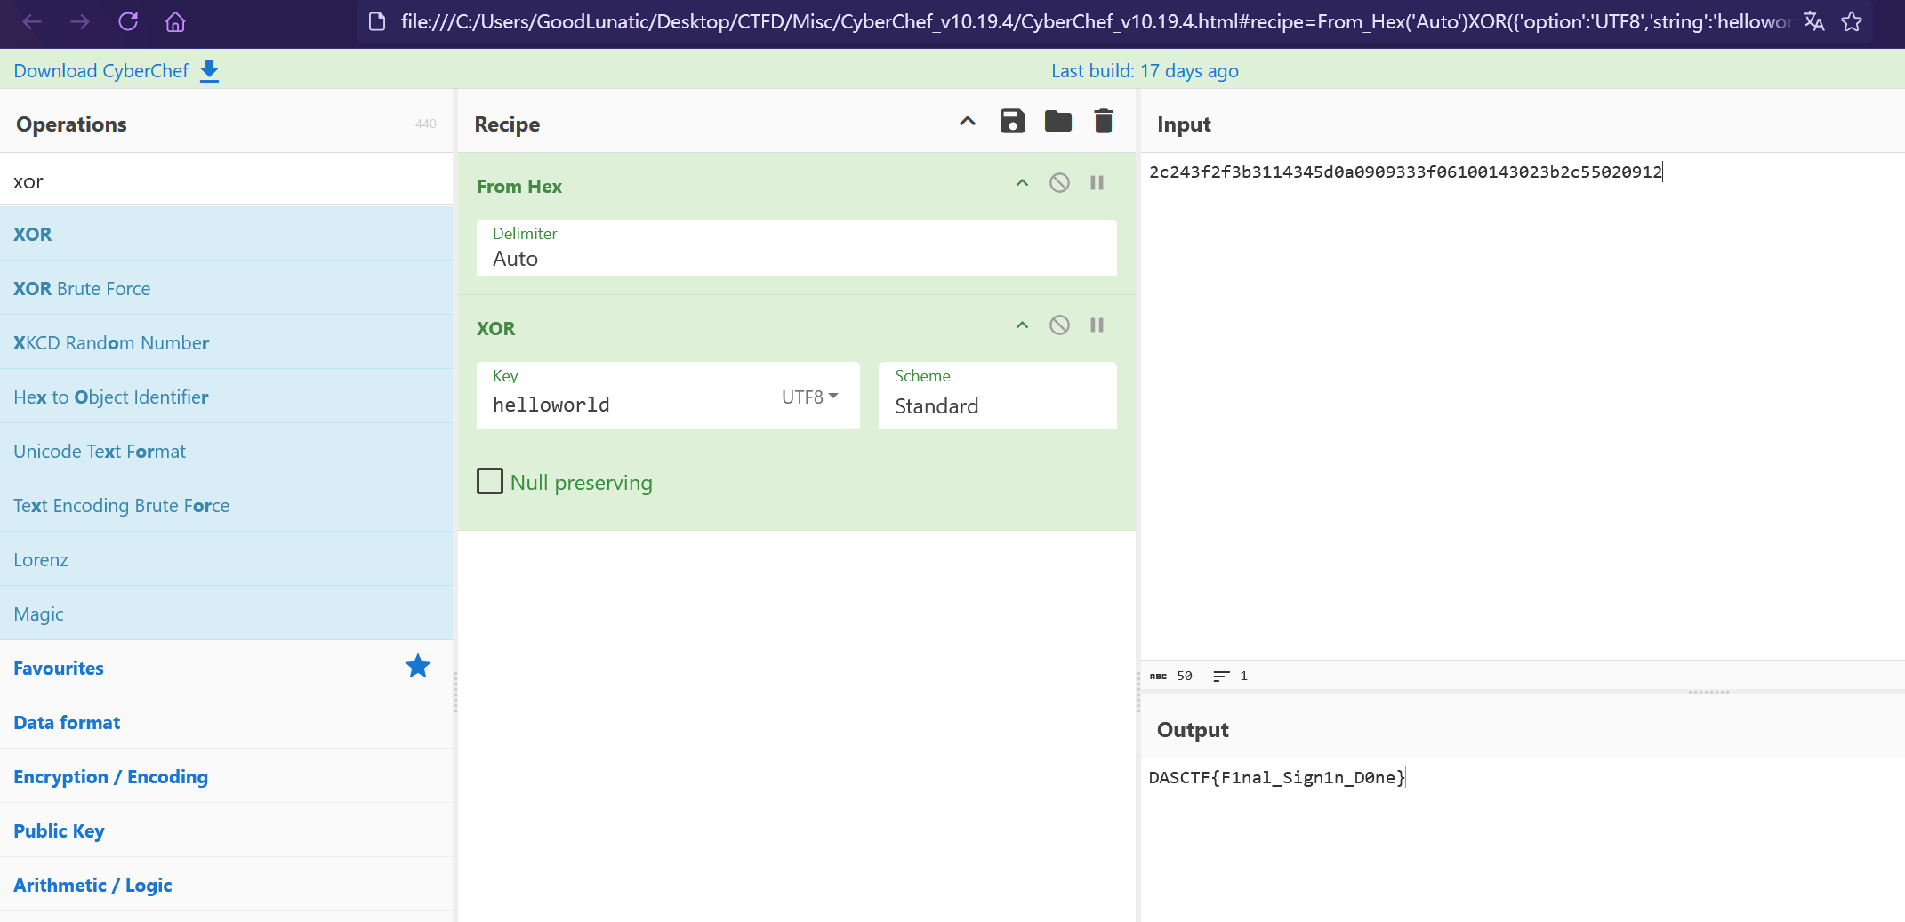Open the Delimiter Auto dropdown
The width and height of the screenshot is (1905, 922).
(797, 248)
